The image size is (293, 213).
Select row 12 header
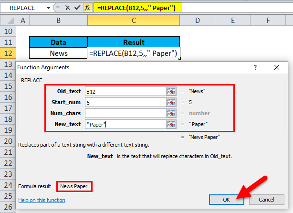(8, 53)
